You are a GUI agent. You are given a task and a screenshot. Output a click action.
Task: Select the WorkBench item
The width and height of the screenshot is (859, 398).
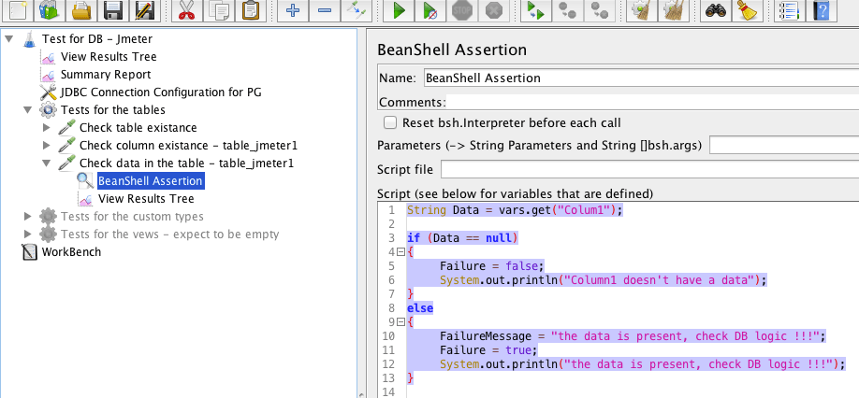[71, 252]
